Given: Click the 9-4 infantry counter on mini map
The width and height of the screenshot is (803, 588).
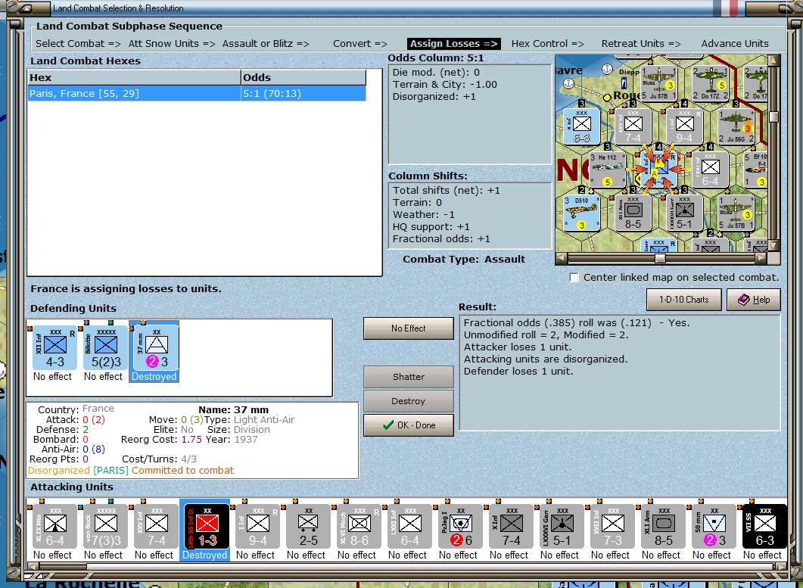Looking at the screenshot, I should (x=684, y=126).
